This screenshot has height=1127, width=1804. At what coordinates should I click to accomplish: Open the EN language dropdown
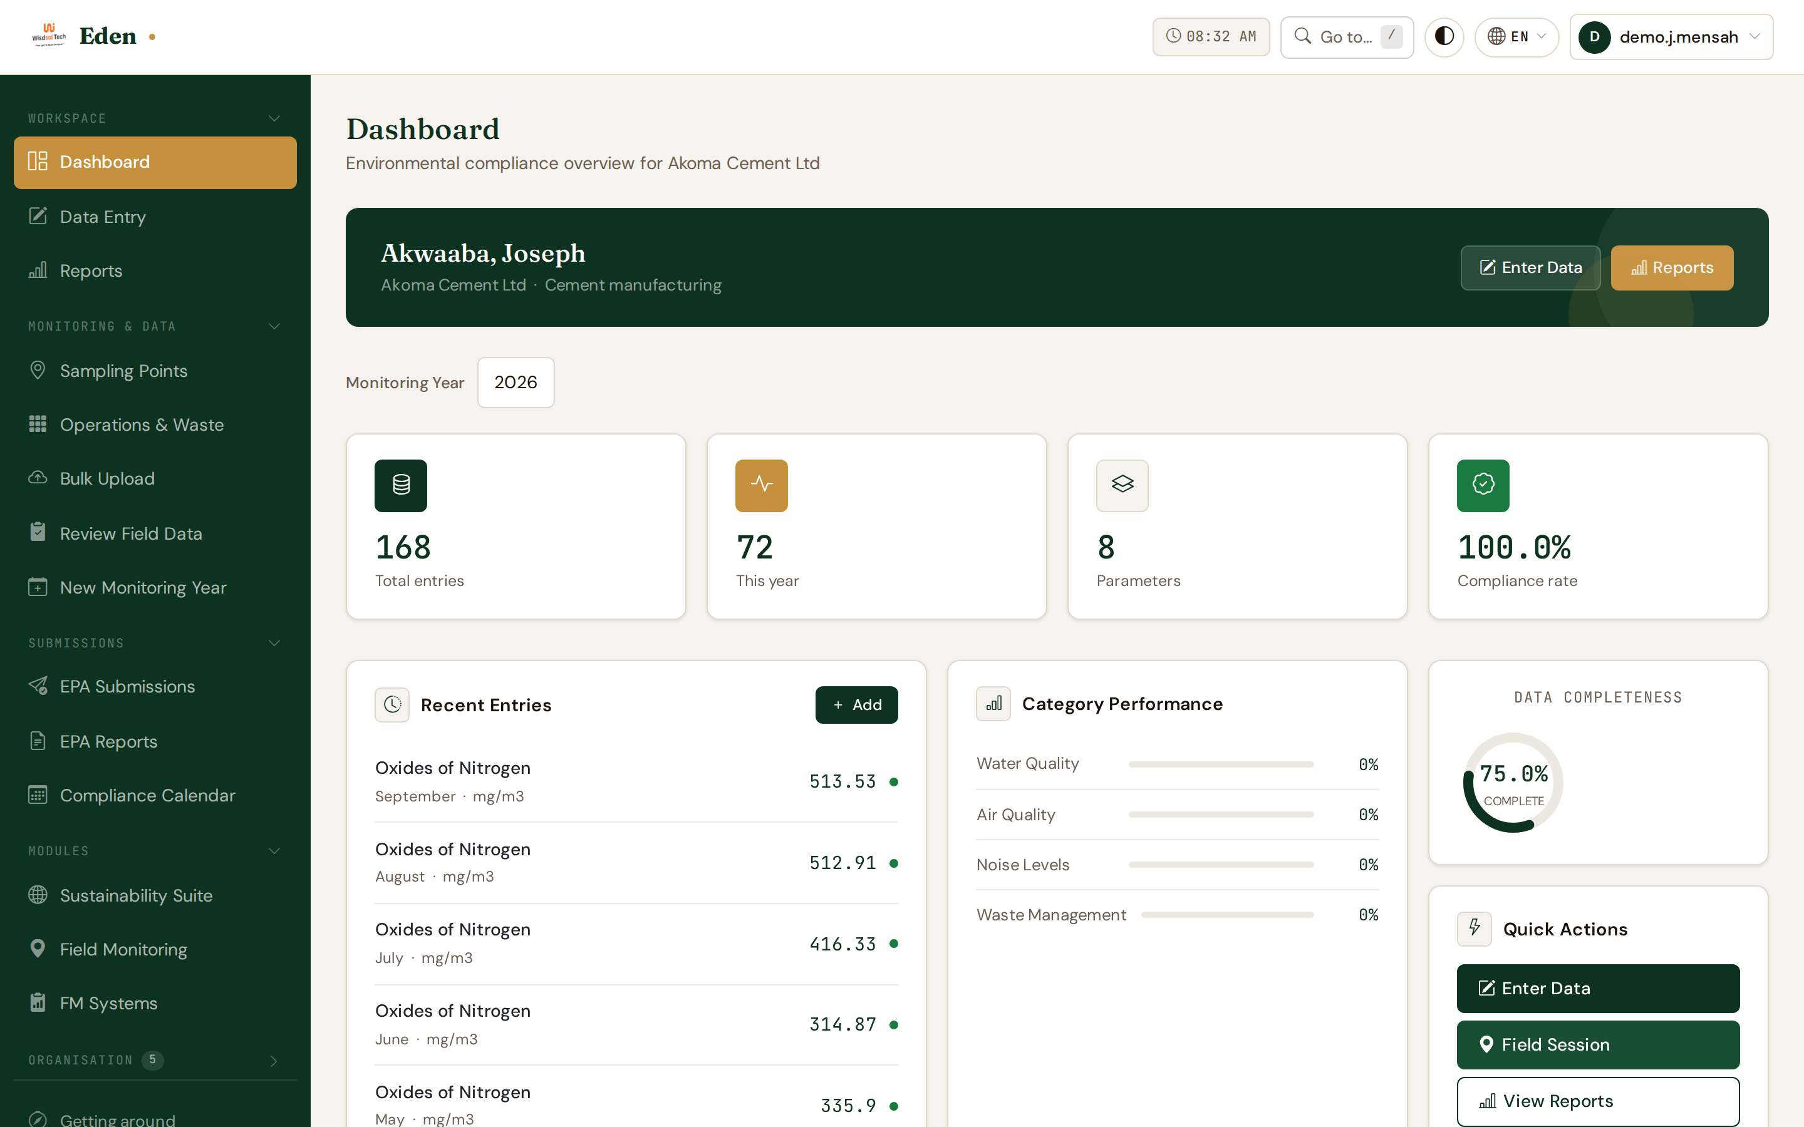click(1516, 36)
